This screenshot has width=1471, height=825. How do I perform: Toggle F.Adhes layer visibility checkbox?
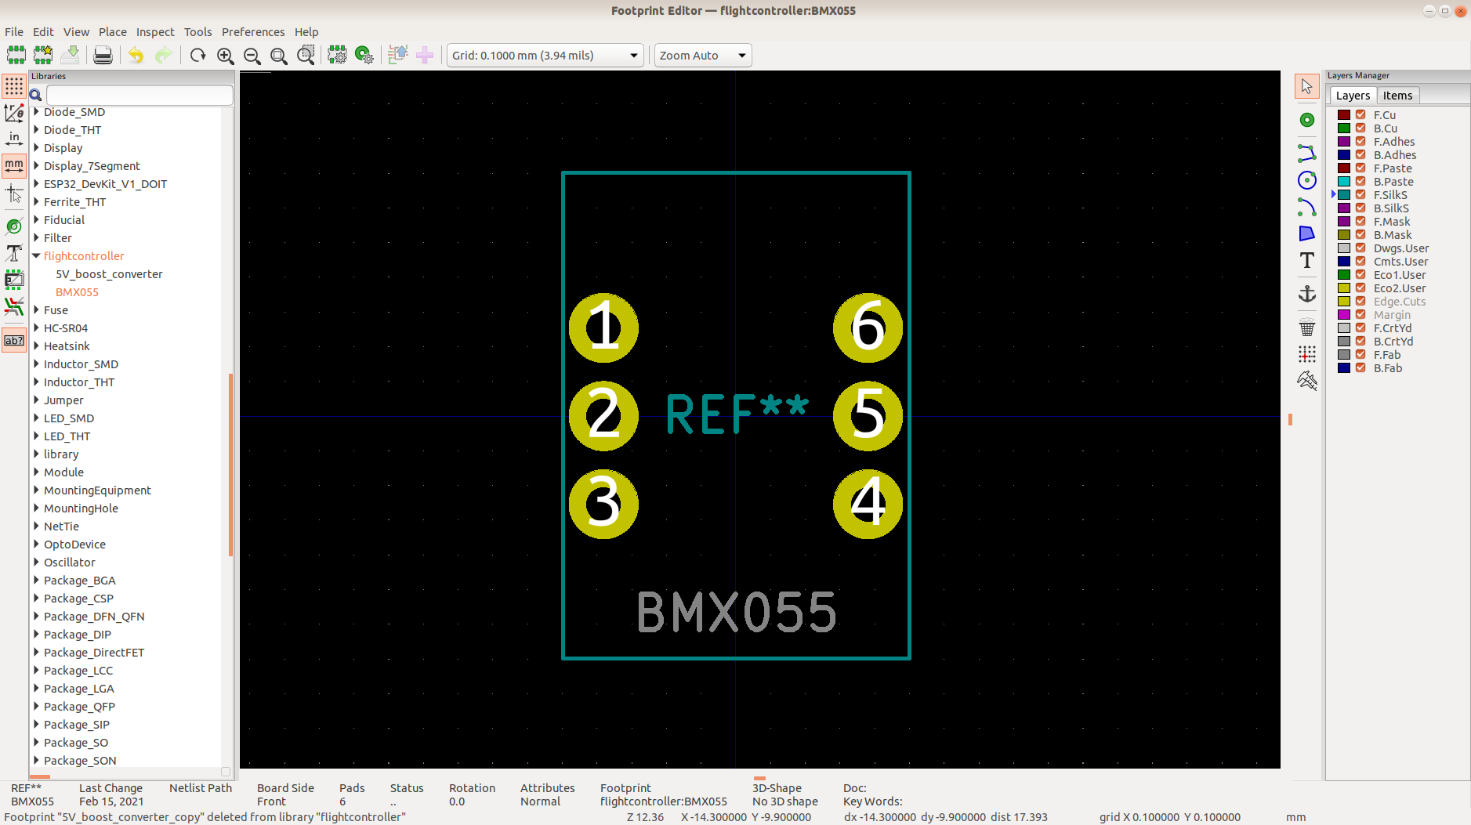(x=1360, y=142)
